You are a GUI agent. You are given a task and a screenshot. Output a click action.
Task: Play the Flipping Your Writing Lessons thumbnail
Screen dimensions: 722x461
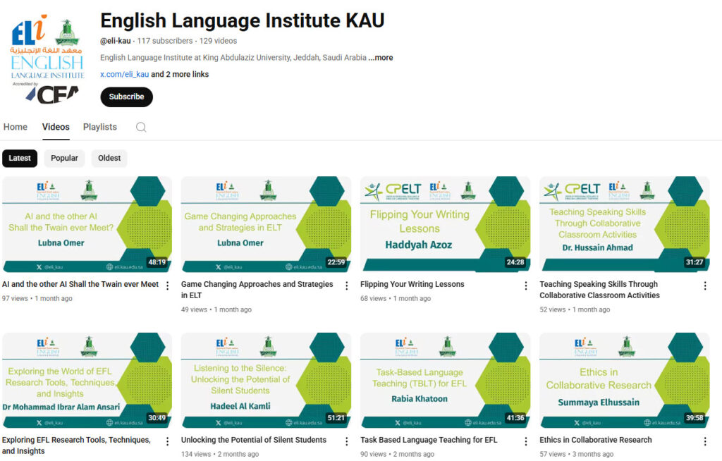445,224
